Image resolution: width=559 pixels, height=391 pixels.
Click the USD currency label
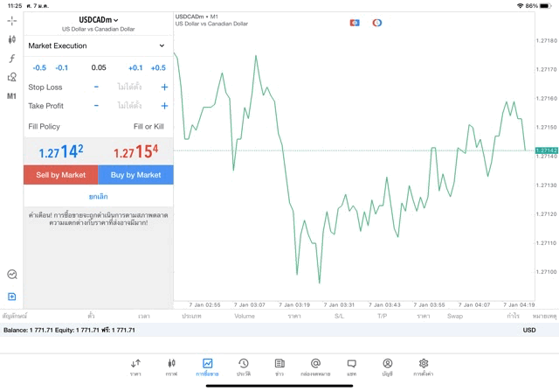click(529, 330)
